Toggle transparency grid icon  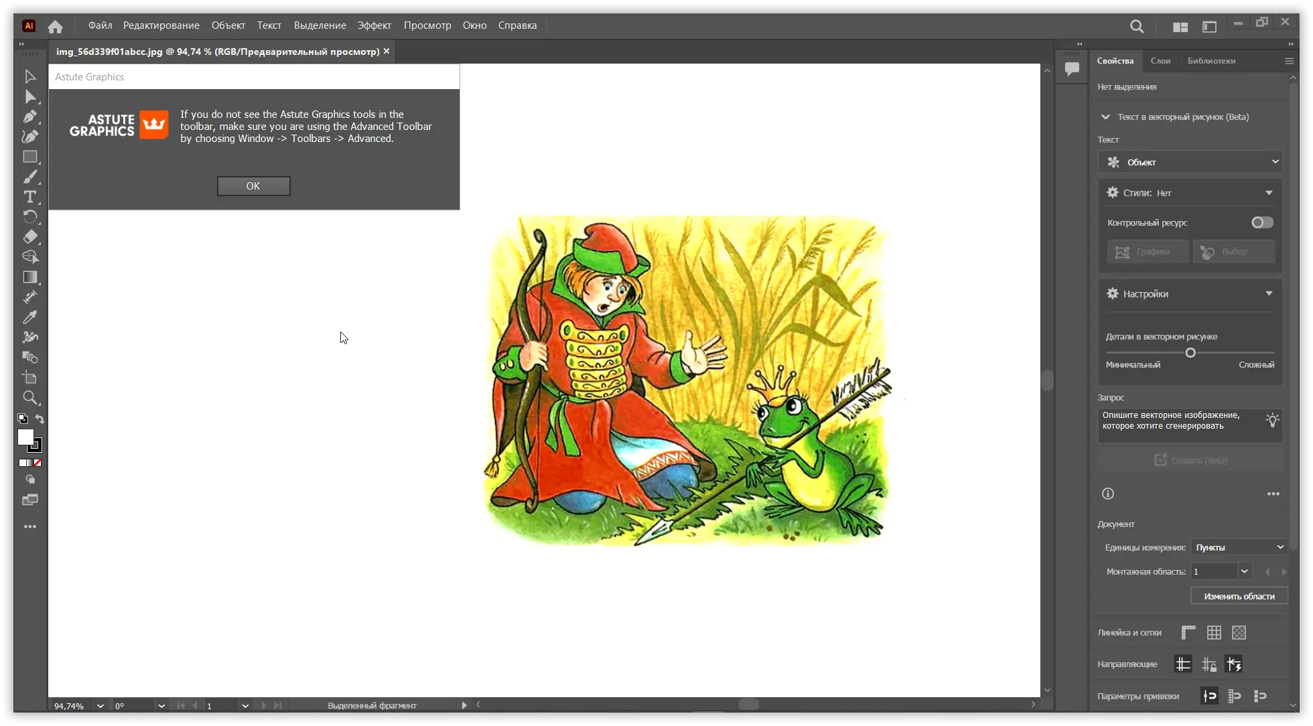(x=1239, y=632)
